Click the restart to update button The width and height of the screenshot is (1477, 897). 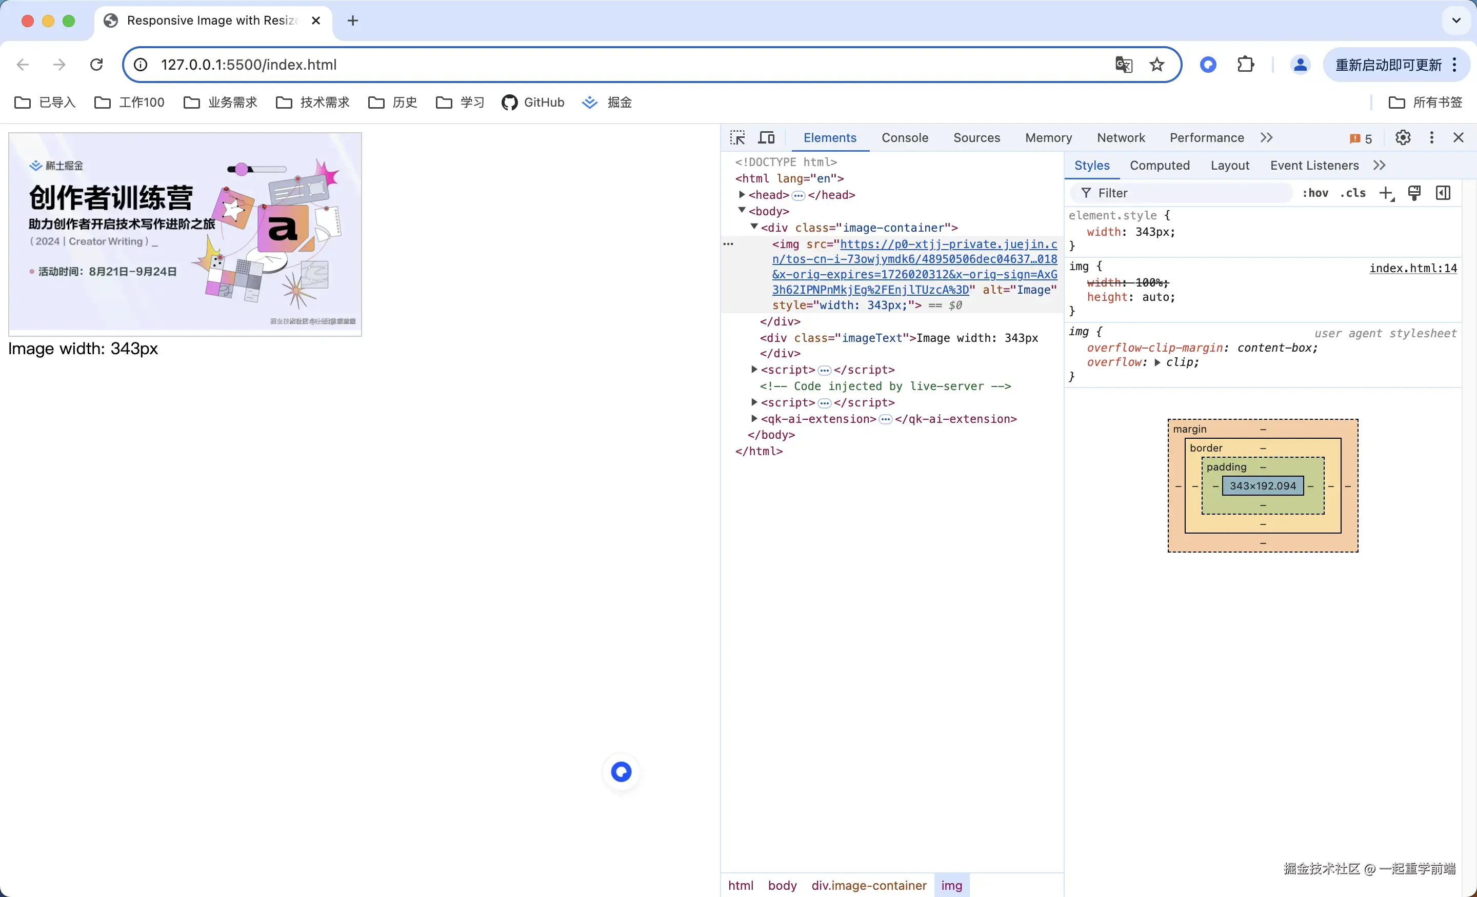[1388, 65]
